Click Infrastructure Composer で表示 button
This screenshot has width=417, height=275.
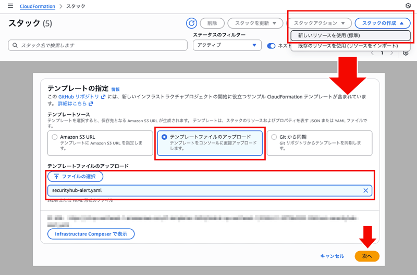91,234
